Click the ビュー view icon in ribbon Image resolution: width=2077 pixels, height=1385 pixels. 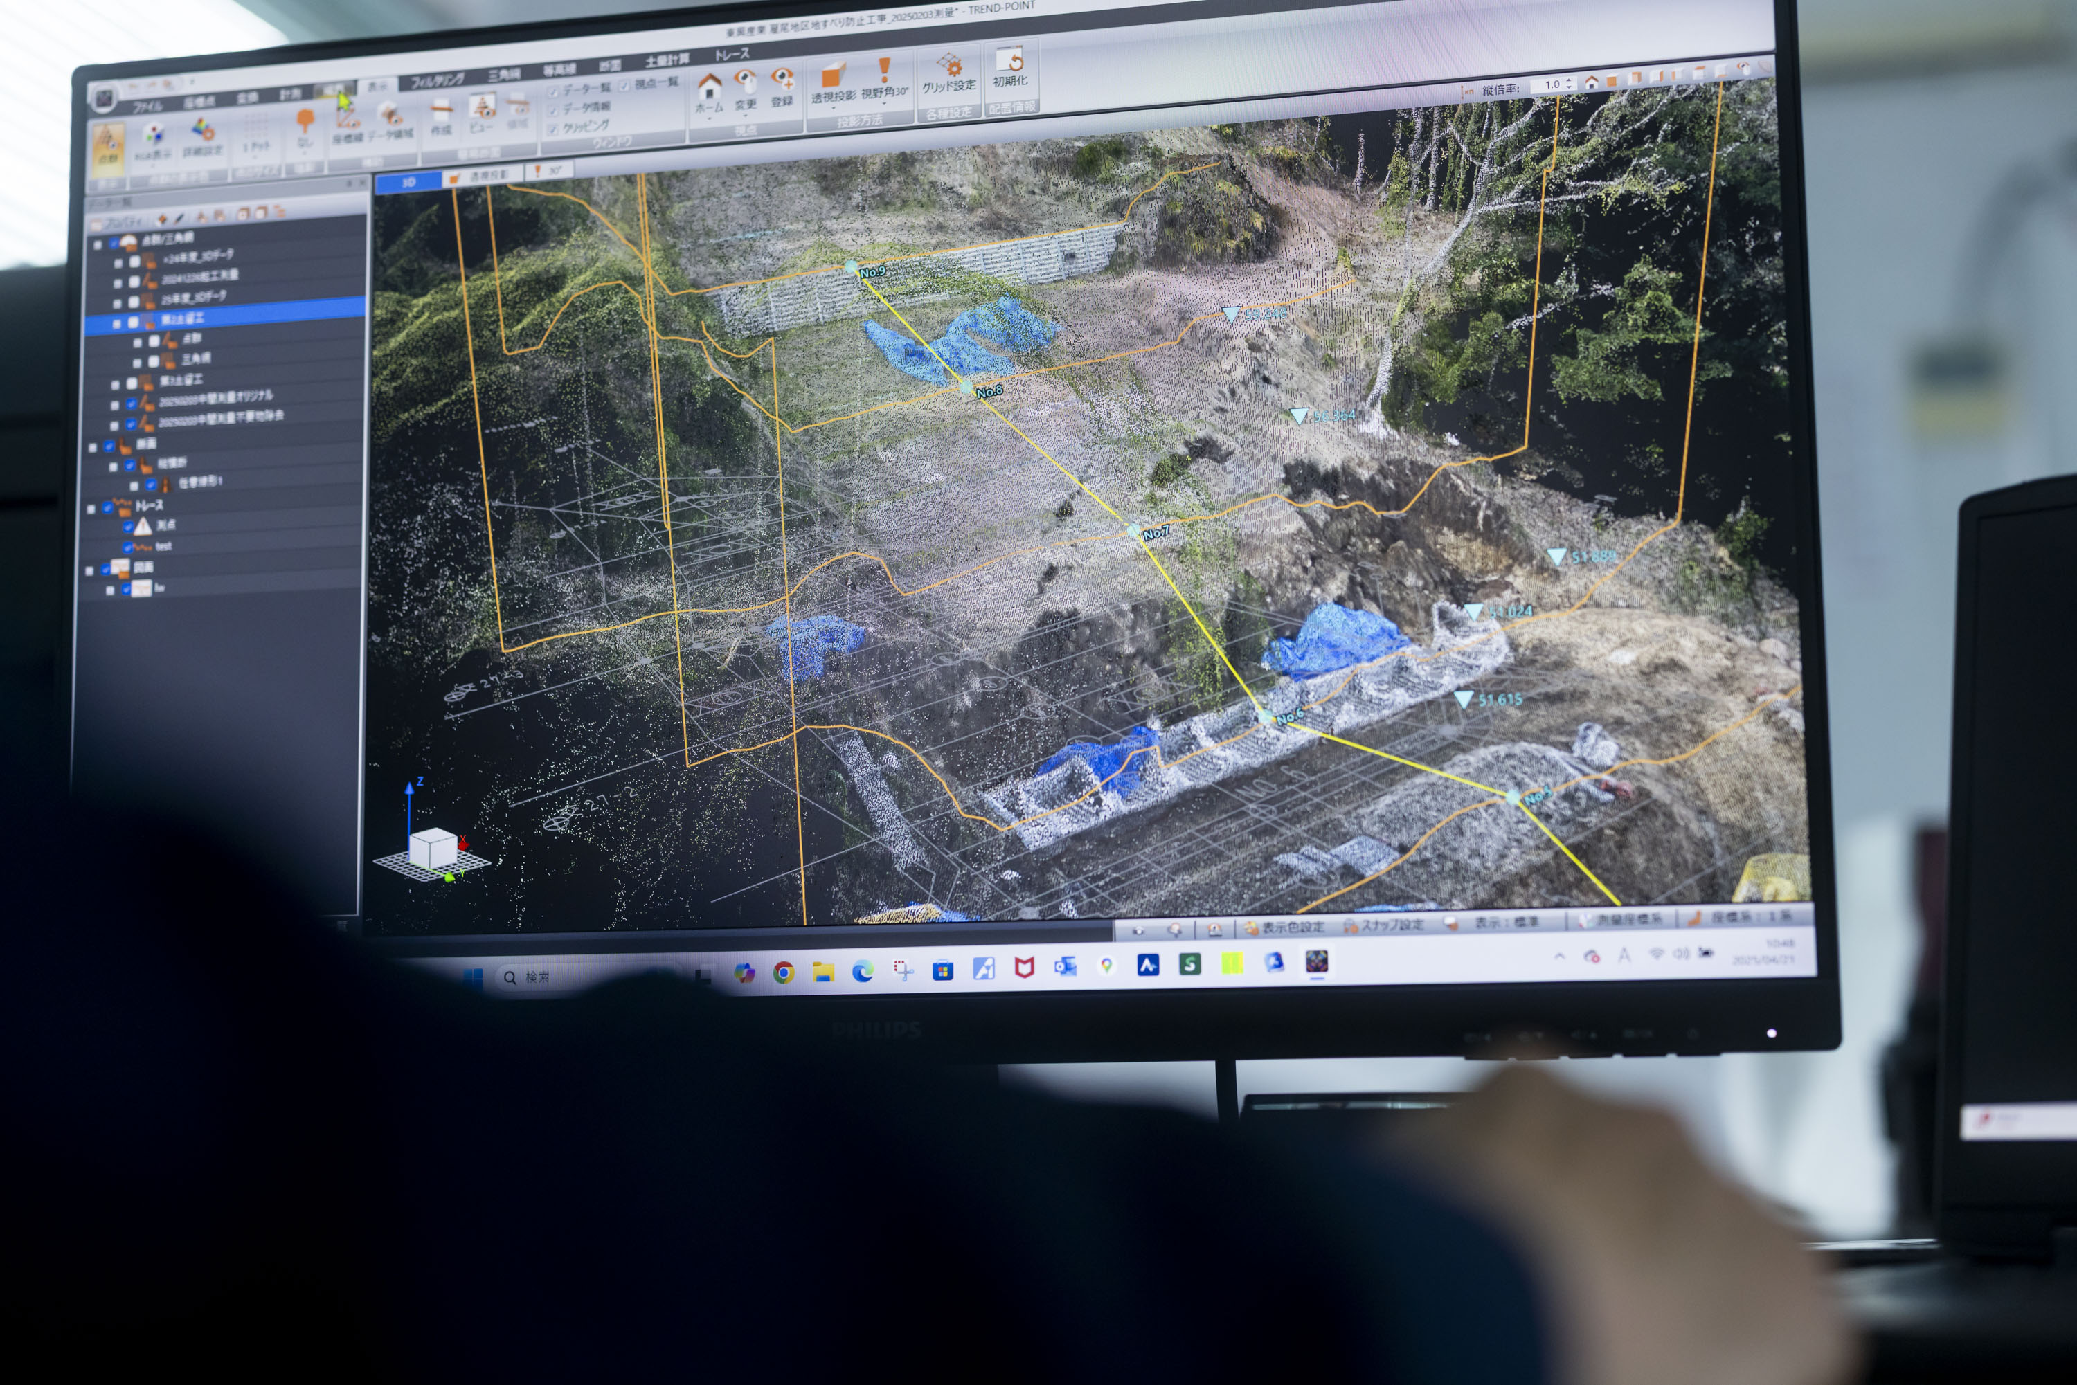point(481,114)
